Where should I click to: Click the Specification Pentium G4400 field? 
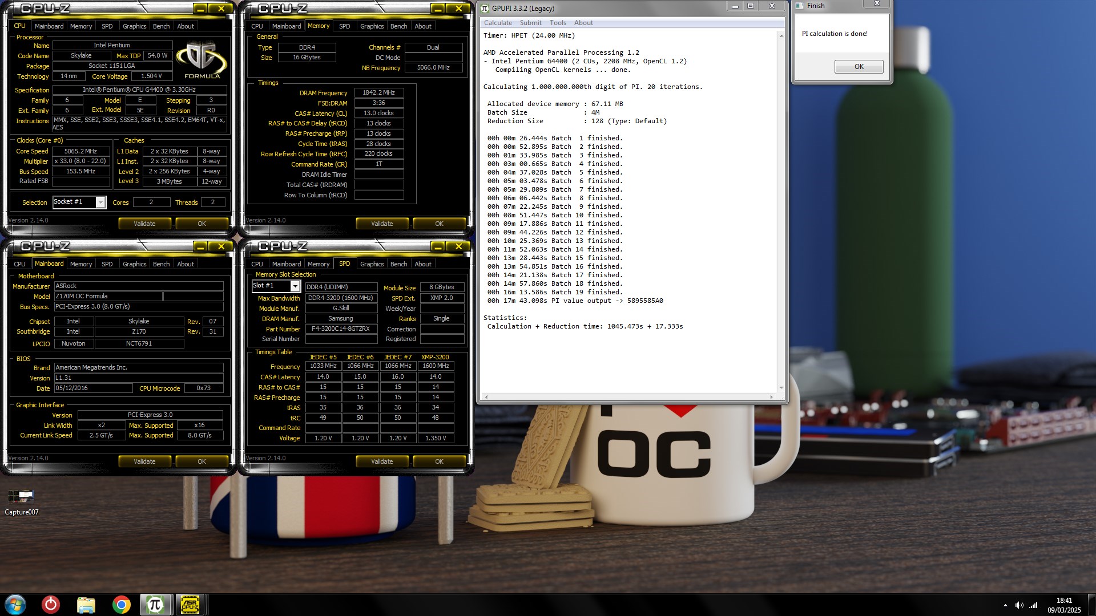pyautogui.click(x=139, y=90)
